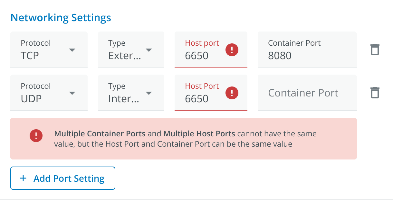Expand the Type dropdown arrow showing Exter...

coord(149,50)
